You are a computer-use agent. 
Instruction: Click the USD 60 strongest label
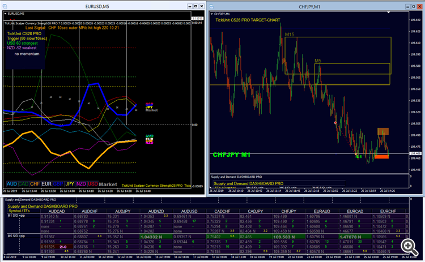[22, 43]
